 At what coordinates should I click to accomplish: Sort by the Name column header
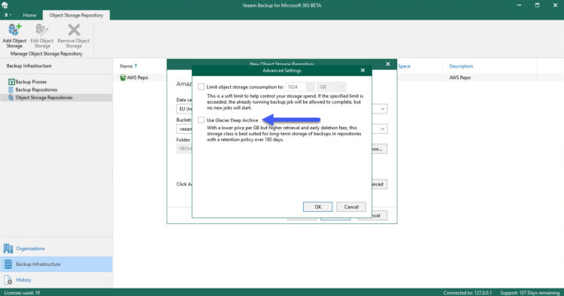click(126, 66)
